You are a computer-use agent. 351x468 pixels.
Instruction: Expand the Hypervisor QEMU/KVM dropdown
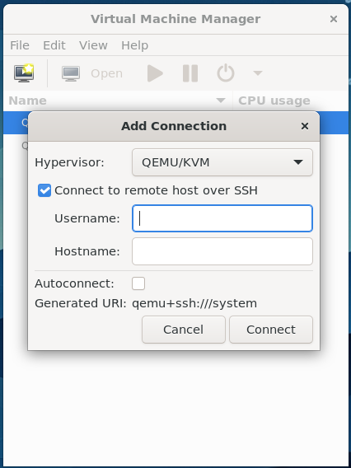pyautogui.click(x=222, y=162)
